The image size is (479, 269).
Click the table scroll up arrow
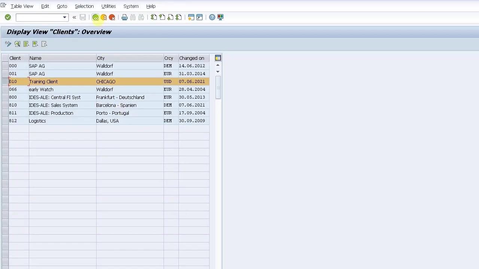(x=218, y=65)
